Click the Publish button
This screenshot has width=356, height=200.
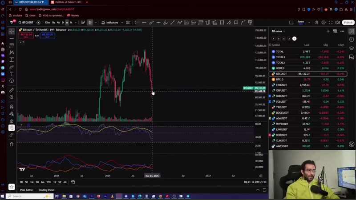pyautogui.click(x=348, y=23)
